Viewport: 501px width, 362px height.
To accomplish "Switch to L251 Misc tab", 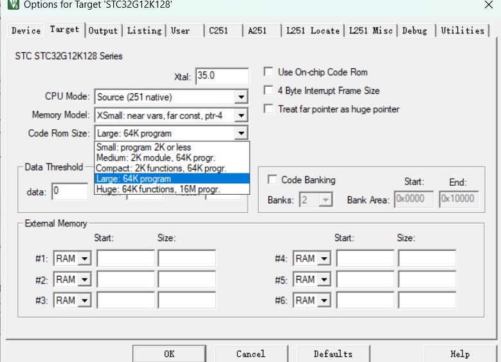I will 370,31.
